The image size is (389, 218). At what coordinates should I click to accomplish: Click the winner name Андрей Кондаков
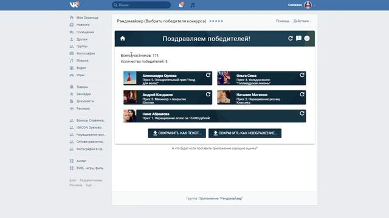click(157, 94)
